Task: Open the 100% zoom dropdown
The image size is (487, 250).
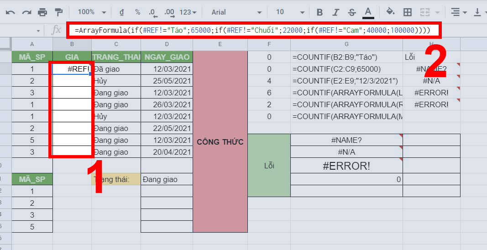Action: 92,12
